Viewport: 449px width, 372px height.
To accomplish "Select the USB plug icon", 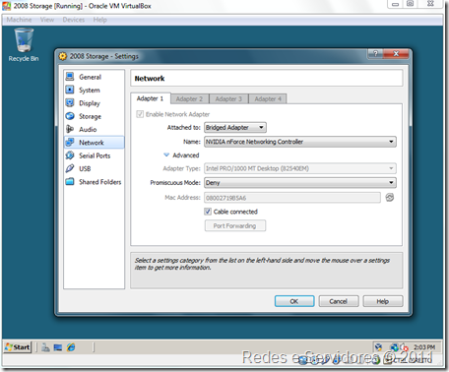I will 70,168.
